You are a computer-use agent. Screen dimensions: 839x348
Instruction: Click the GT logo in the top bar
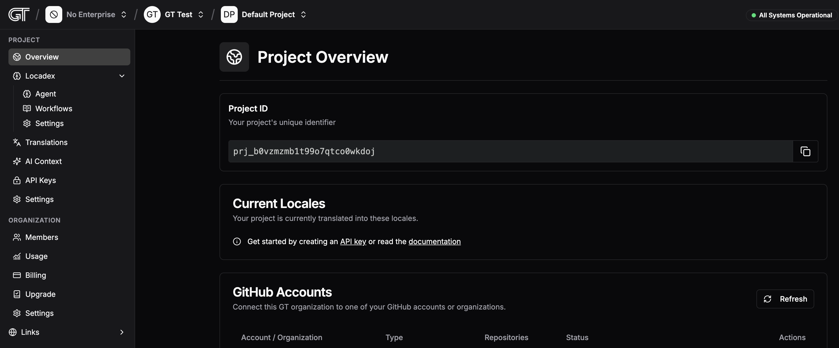point(18,14)
